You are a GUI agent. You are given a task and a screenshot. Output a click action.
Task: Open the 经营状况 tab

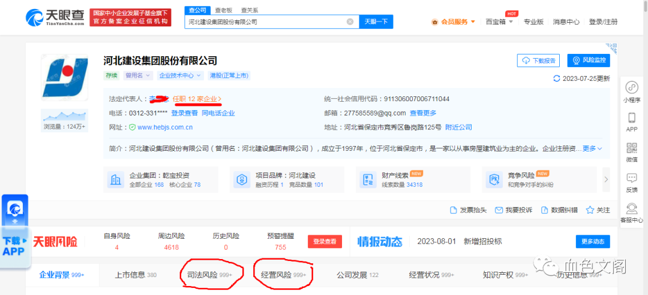coord(431,275)
